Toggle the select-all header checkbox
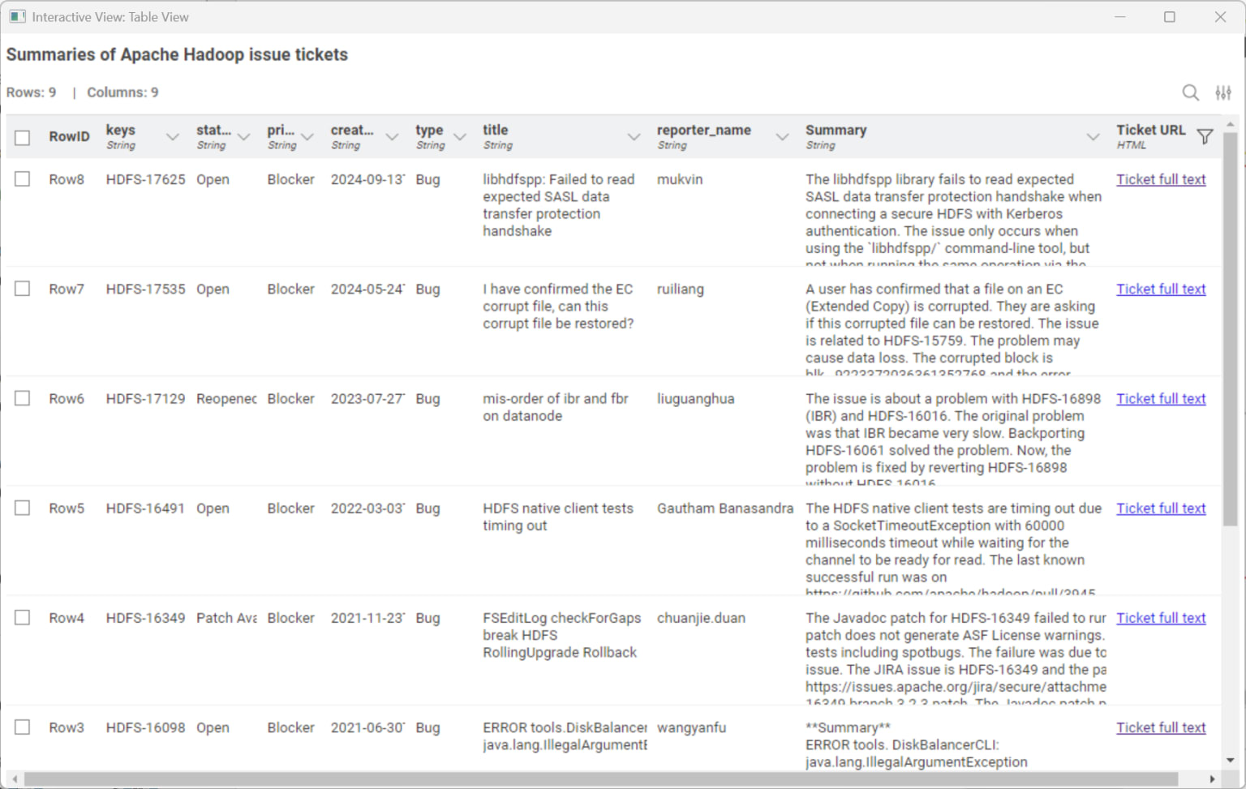 [23, 137]
